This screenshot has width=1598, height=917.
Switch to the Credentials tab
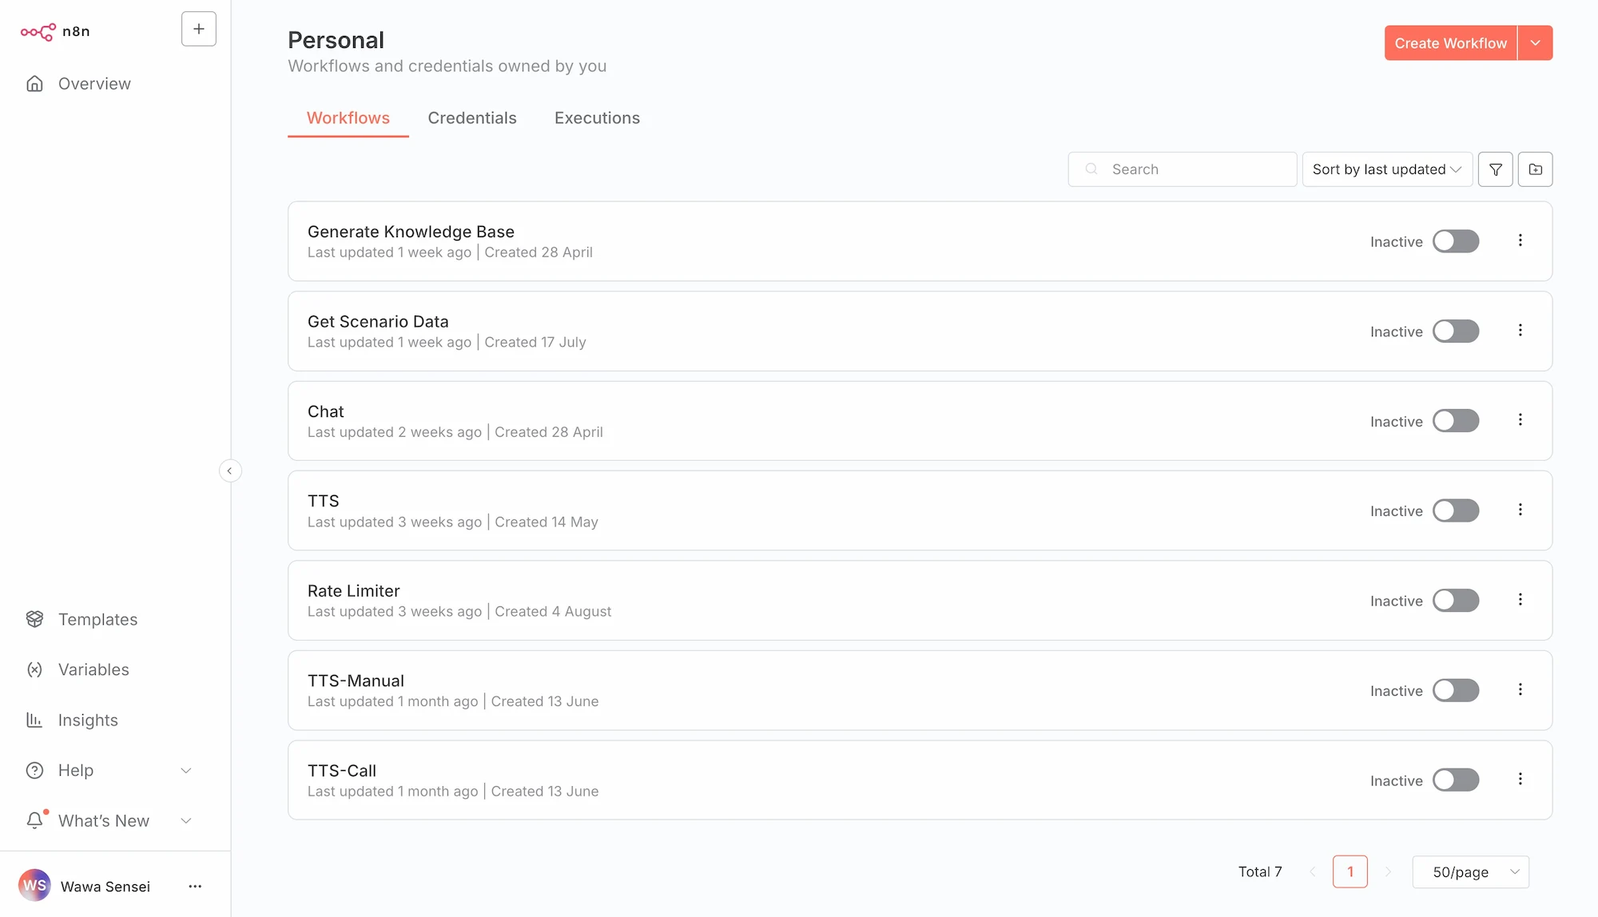point(472,118)
